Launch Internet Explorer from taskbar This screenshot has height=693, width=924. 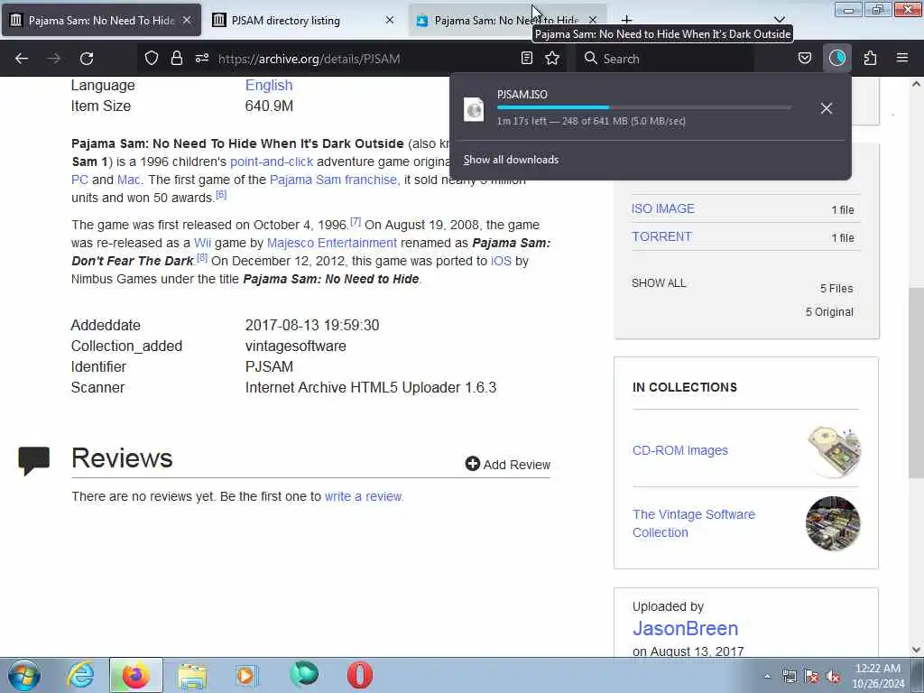click(80, 675)
